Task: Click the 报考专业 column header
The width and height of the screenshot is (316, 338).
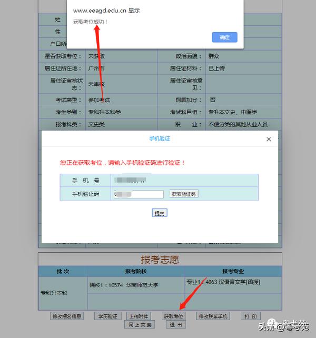Action: coord(233,271)
